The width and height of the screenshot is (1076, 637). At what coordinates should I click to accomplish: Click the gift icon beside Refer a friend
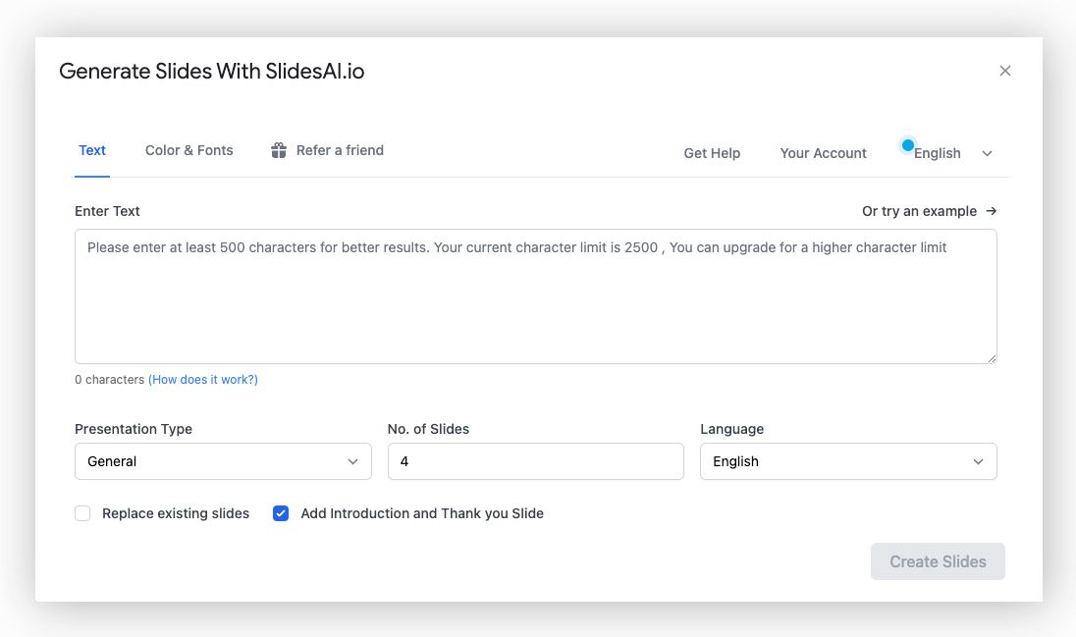[279, 151]
